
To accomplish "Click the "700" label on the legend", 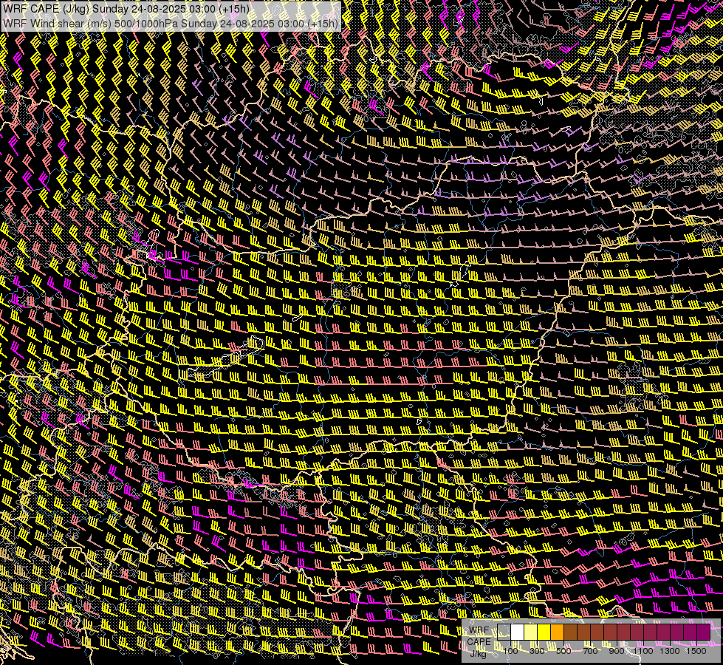I will [590, 651].
